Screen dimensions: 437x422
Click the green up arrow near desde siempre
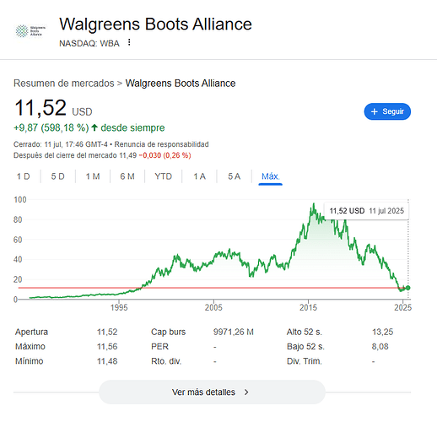coord(94,128)
